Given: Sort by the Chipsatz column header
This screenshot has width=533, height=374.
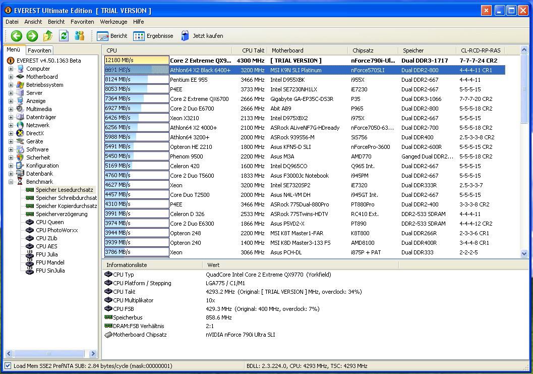Looking at the screenshot, I should pos(373,50).
